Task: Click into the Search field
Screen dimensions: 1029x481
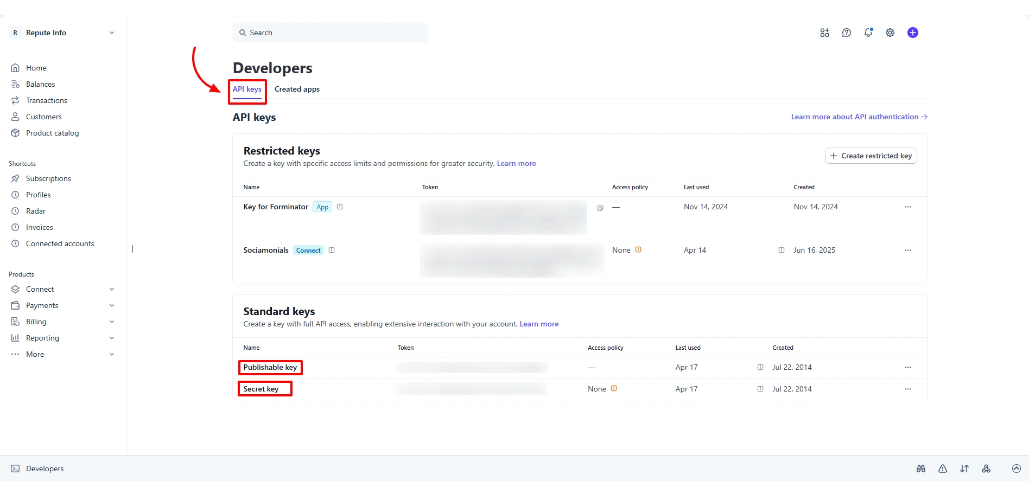Action: (x=331, y=33)
